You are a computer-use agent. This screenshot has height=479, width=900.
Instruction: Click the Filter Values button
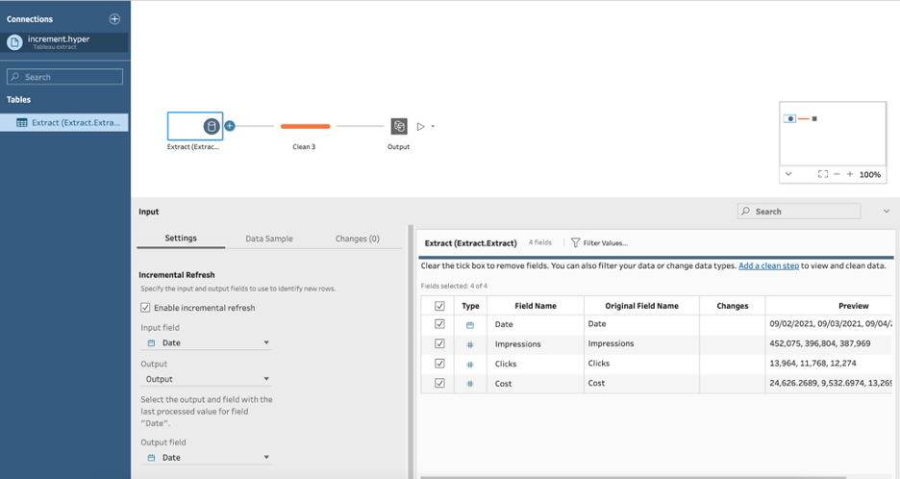599,243
